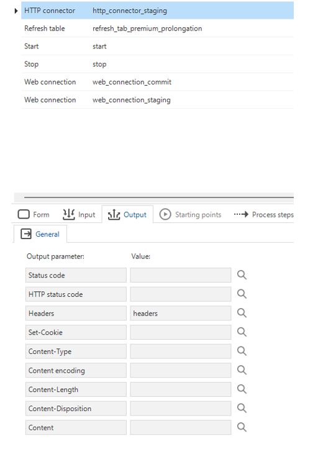This screenshot has width=336, height=454.
Task: Open lookup for HTTP status code value
Action: pos(242,294)
